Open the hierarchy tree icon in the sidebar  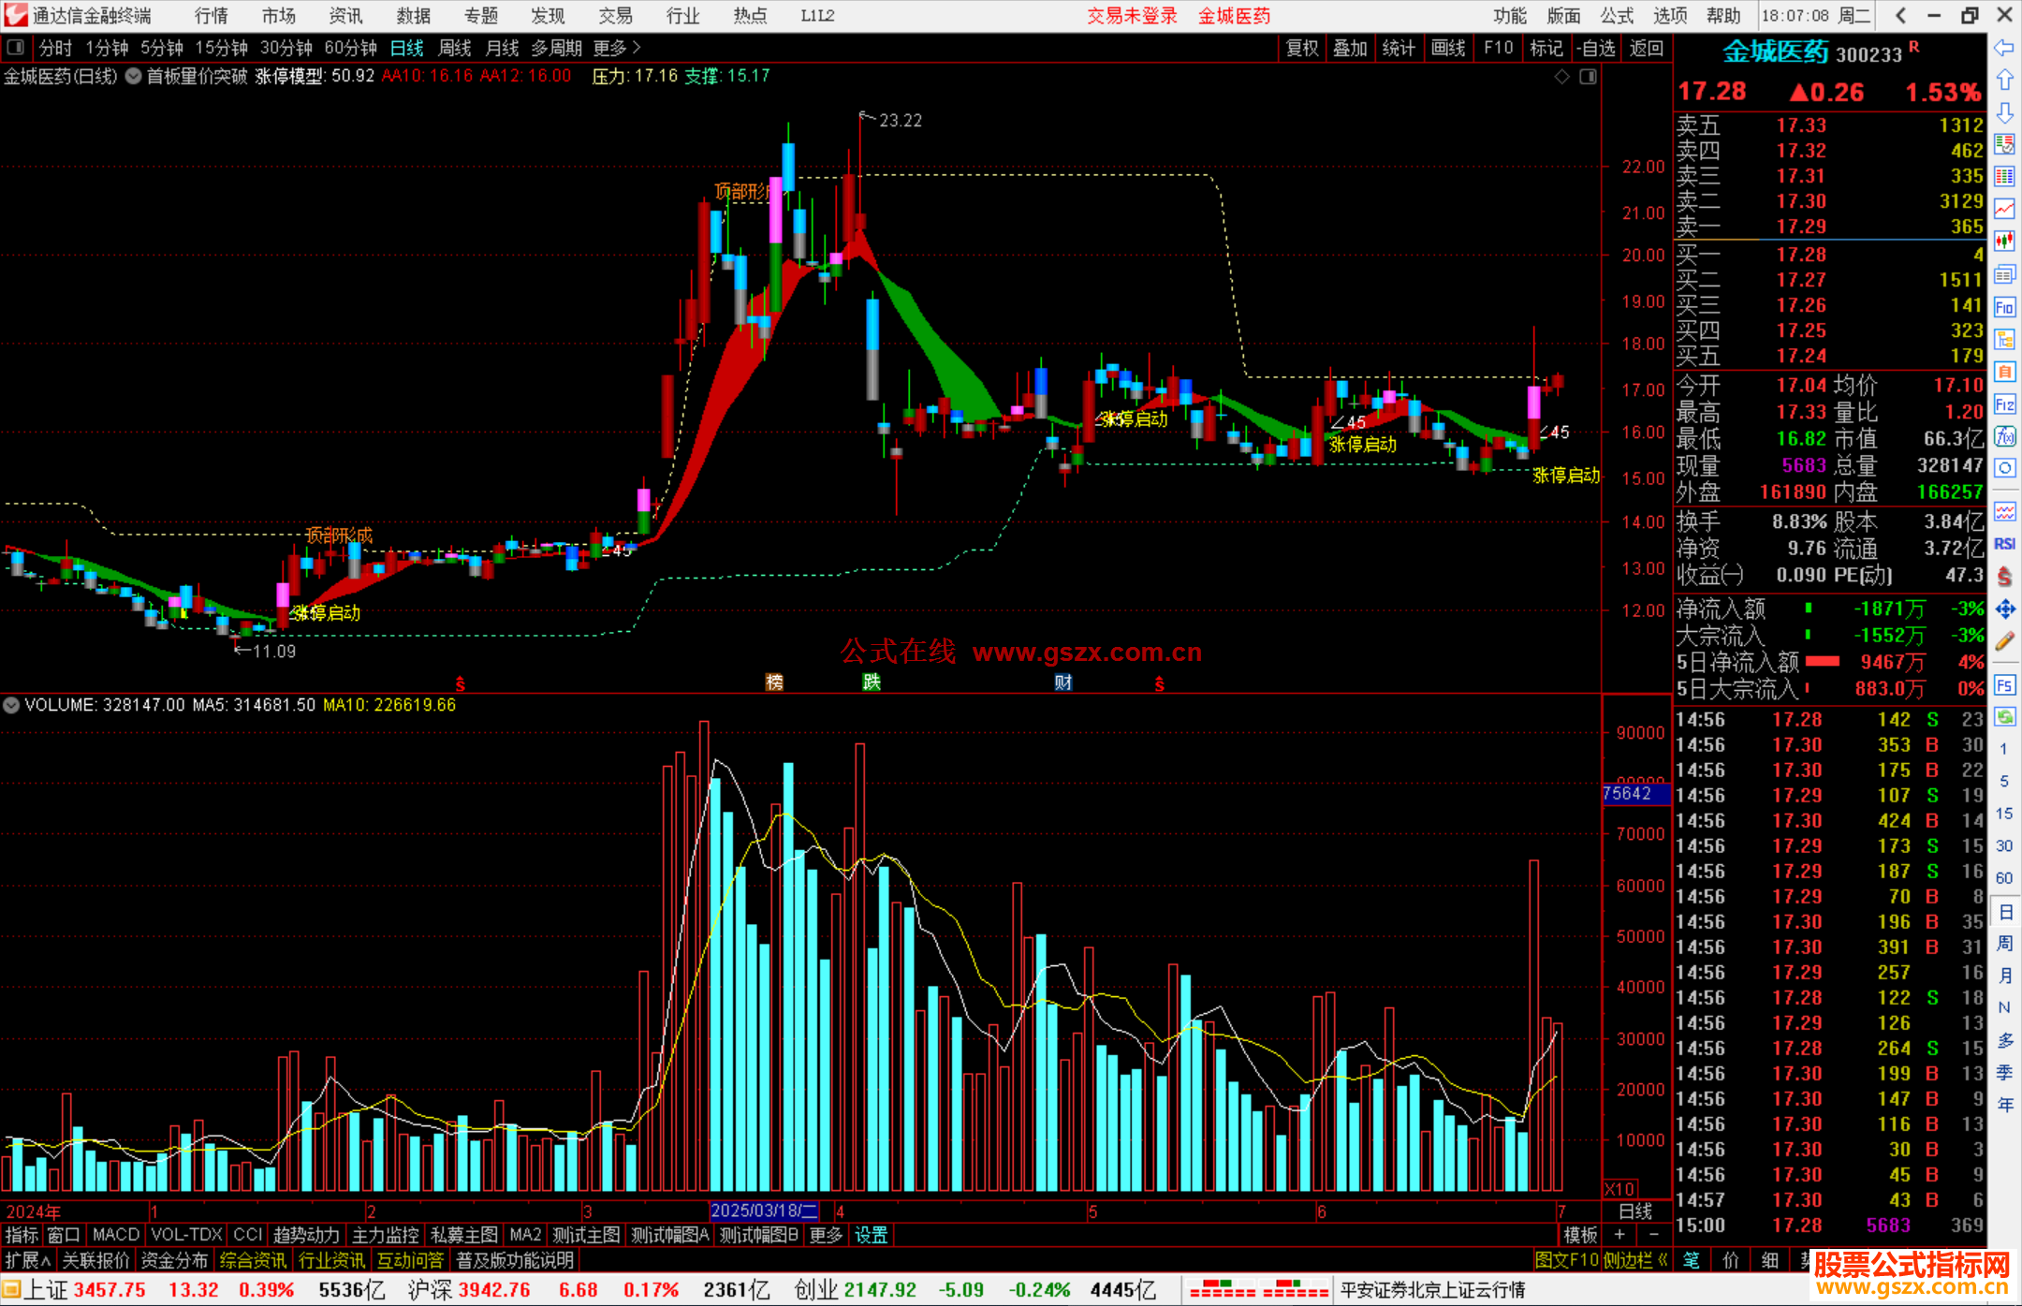pyautogui.click(x=2004, y=339)
